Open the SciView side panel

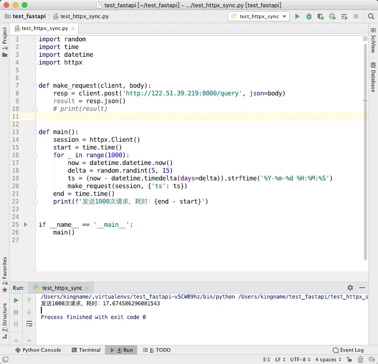(x=373, y=40)
